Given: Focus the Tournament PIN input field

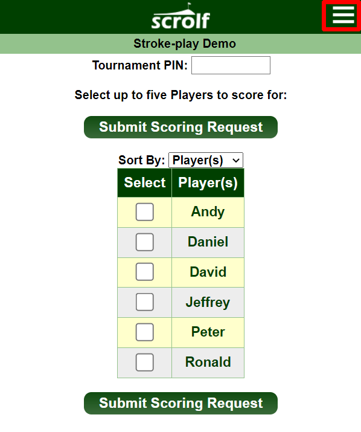Looking at the screenshot, I should (231, 65).
